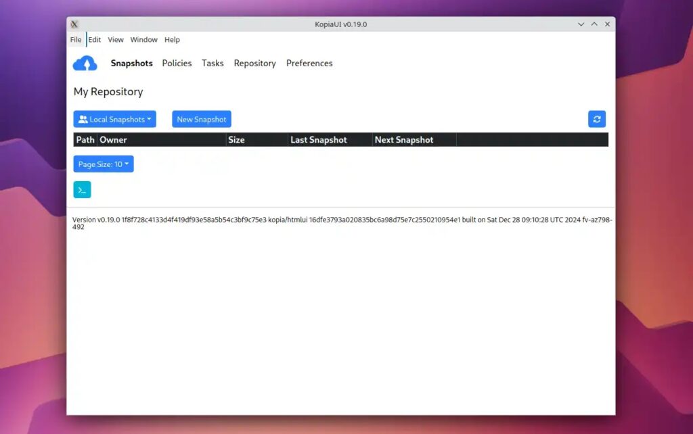Open the Window menu
The height and width of the screenshot is (434, 693).
[143, 40]
